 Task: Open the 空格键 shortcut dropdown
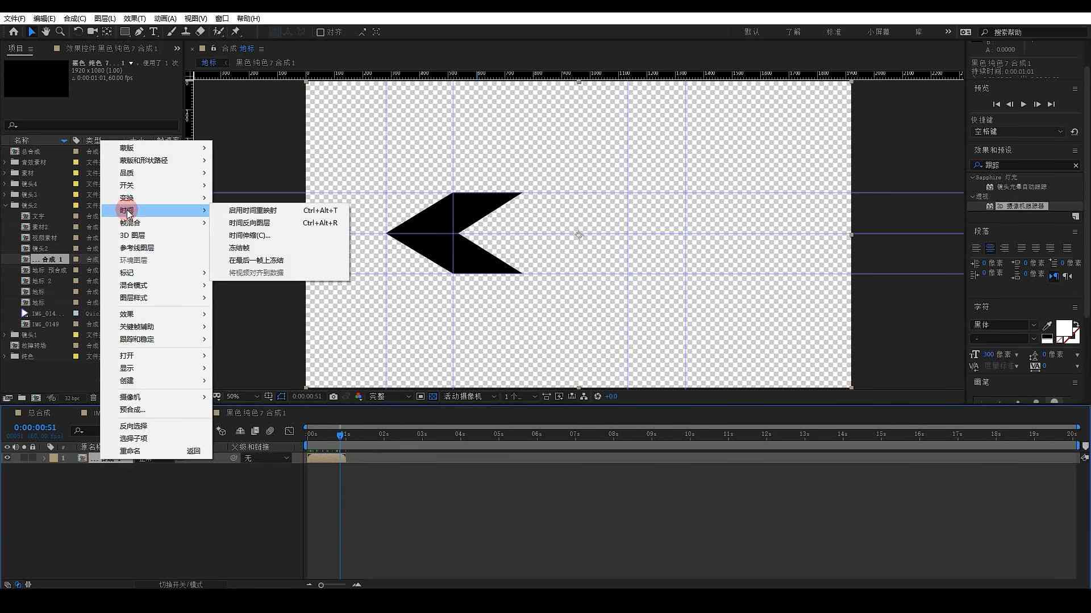pyautogui.click(x=1018, y=132)
